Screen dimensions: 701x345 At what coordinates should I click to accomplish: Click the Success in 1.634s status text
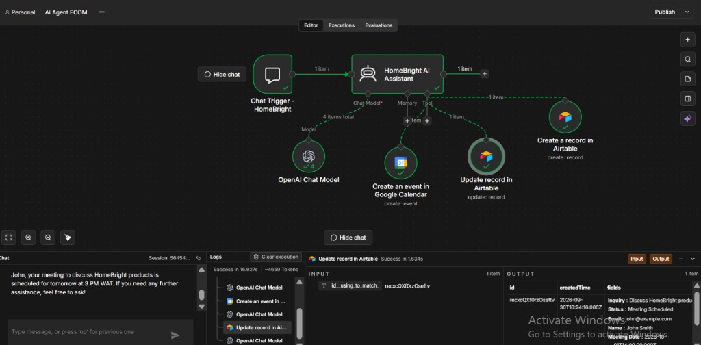click(402, 259)
